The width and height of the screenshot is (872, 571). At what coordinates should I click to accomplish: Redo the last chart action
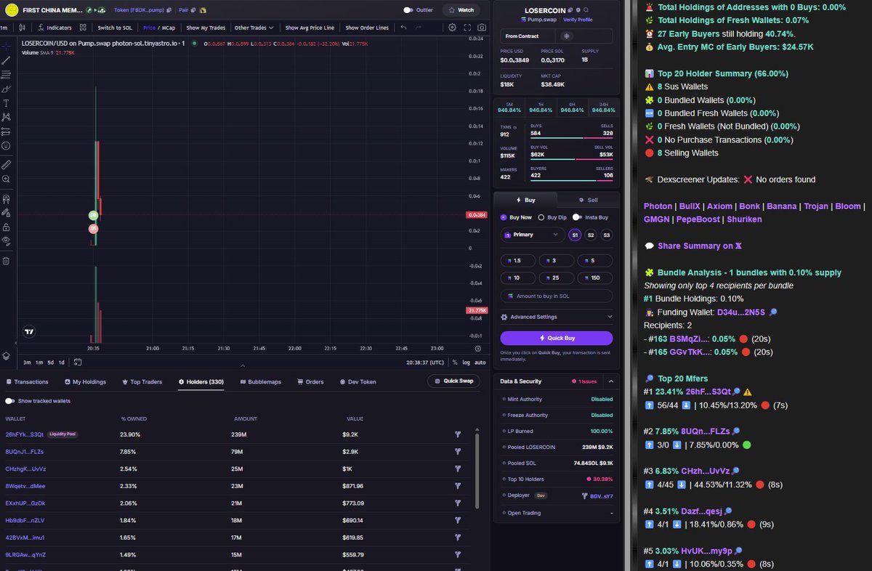click(x=419, y=28)
